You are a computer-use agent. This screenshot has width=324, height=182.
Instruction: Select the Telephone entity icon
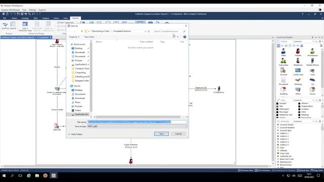point(298,62)
